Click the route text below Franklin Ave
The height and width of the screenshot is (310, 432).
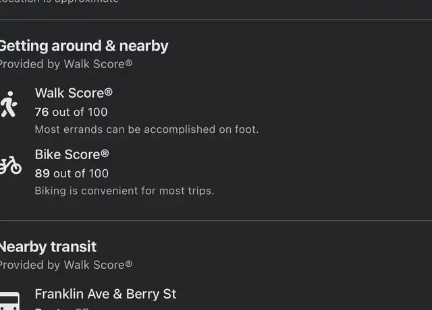[x=61, y=309]
